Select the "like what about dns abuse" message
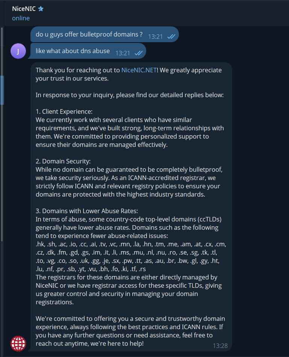Viewport: 289px width, 357px height. pos(73,51)
